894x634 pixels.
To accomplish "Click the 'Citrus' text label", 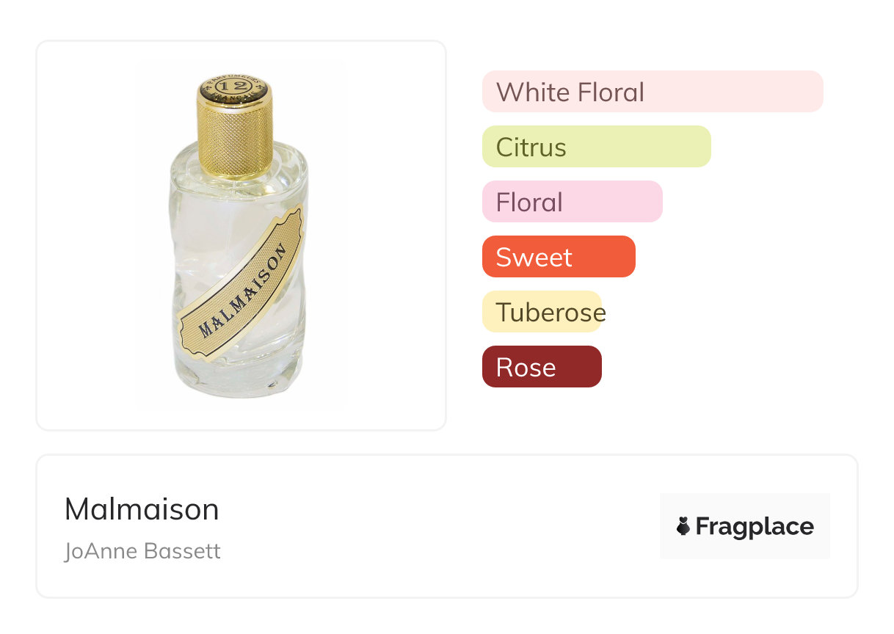I will [531, 147].
